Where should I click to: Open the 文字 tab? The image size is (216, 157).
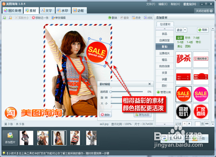(x=47, y=10)
